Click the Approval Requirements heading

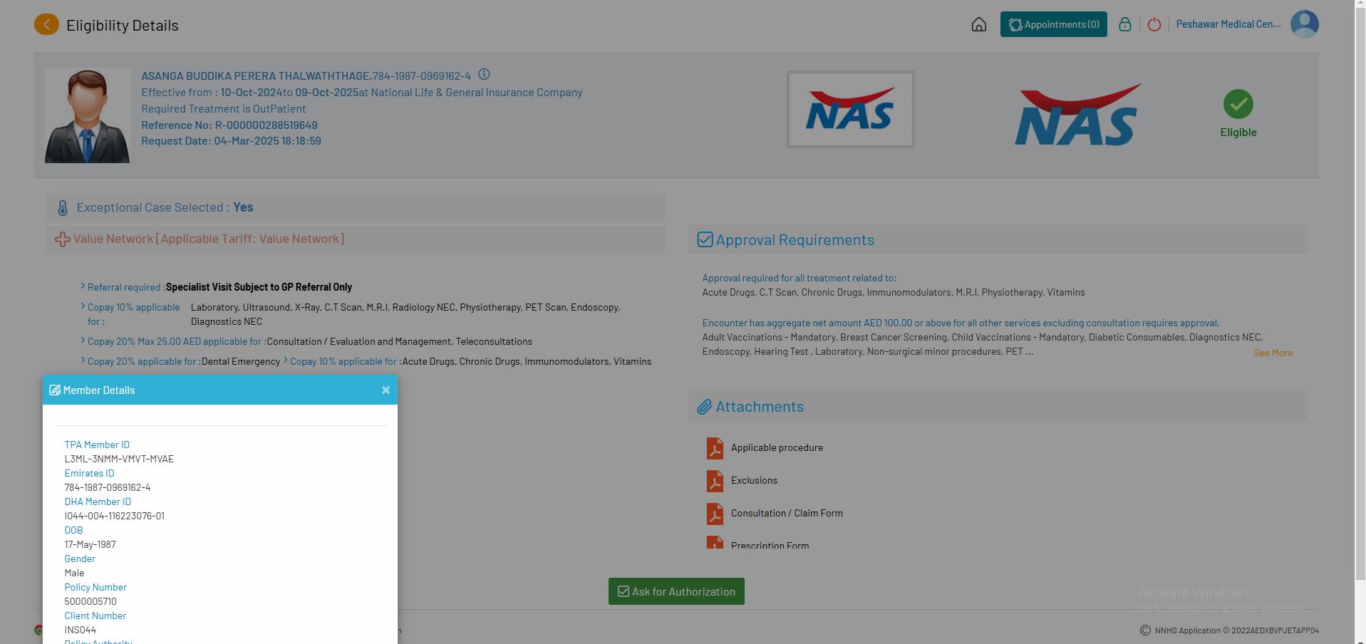(795, 239)
